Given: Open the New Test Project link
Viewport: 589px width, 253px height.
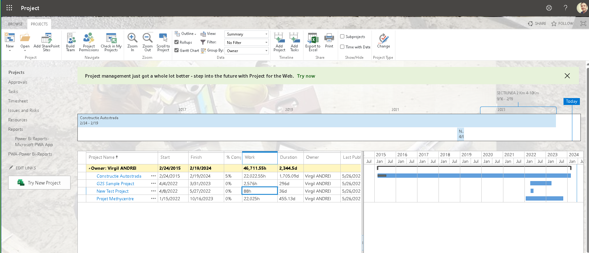Looking at the screenshot, I should tap(112, 191).
